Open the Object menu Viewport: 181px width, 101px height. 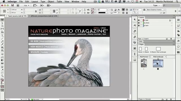coord(51,1)
